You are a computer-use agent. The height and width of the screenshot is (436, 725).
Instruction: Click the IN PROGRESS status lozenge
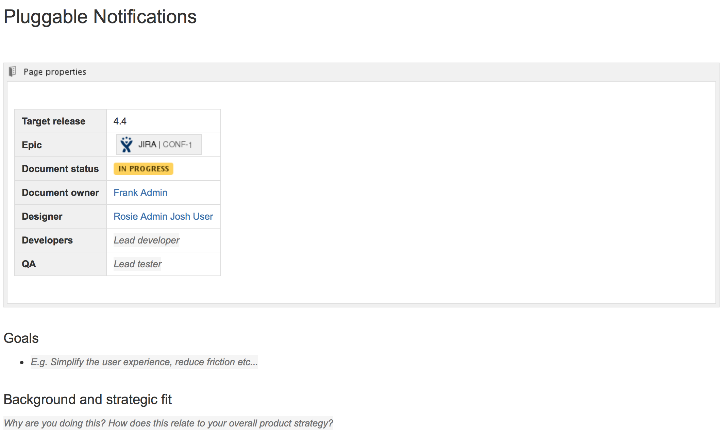point(143,169)
